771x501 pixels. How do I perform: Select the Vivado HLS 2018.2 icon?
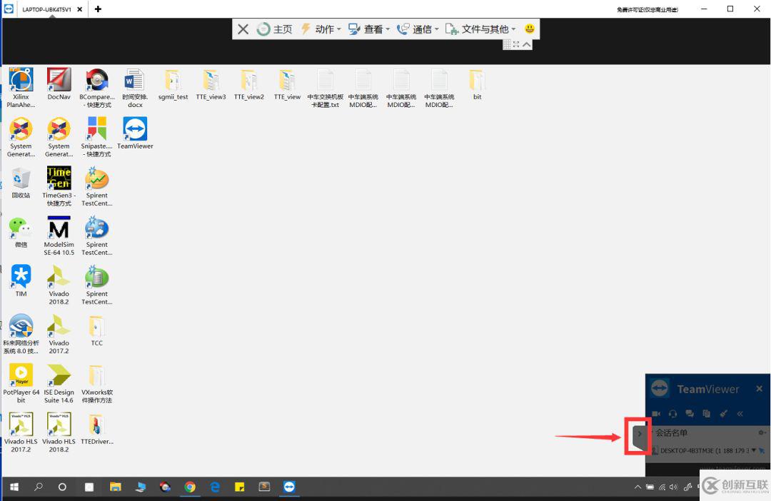pos(59,432)
